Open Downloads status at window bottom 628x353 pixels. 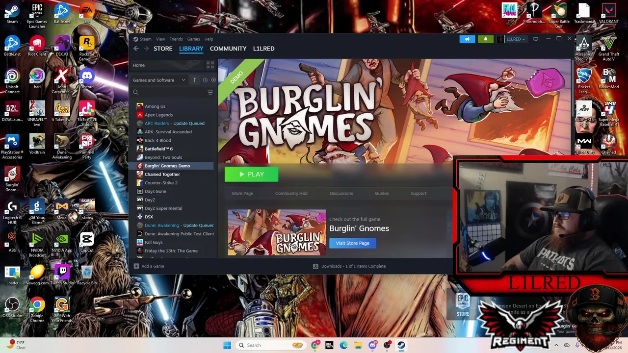coord(349,266)
